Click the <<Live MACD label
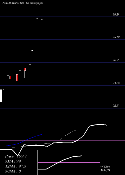 [105, 168]
